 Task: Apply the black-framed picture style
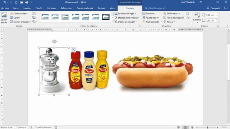coord(106,17)
